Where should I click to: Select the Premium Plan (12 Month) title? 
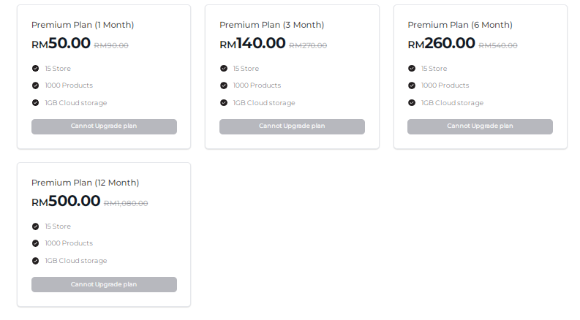click(85, 183)
